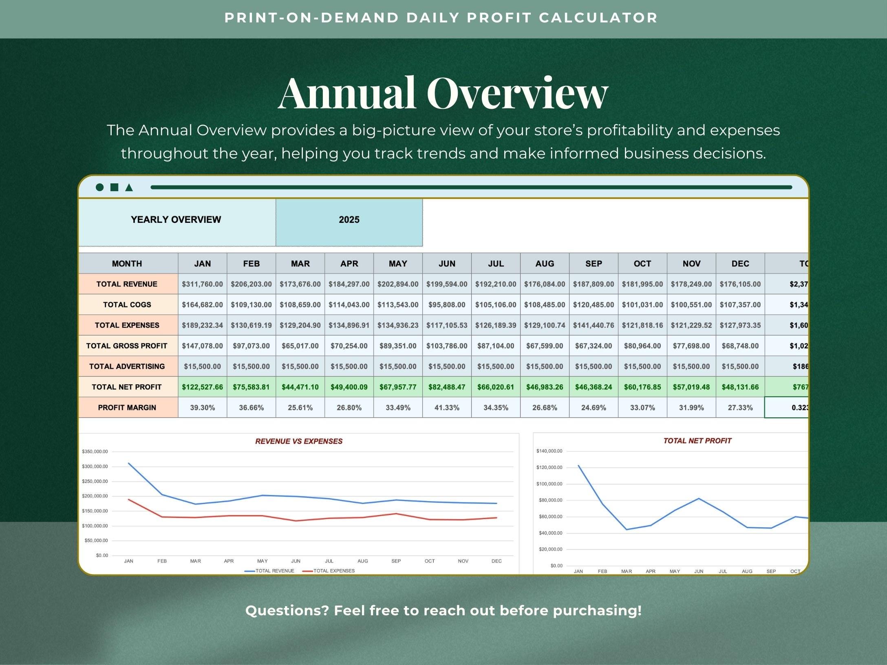This screenshot has width=887, height=665.
Task: Click the JUN column header
Action: pyautogui.click(x=447, y=263)
